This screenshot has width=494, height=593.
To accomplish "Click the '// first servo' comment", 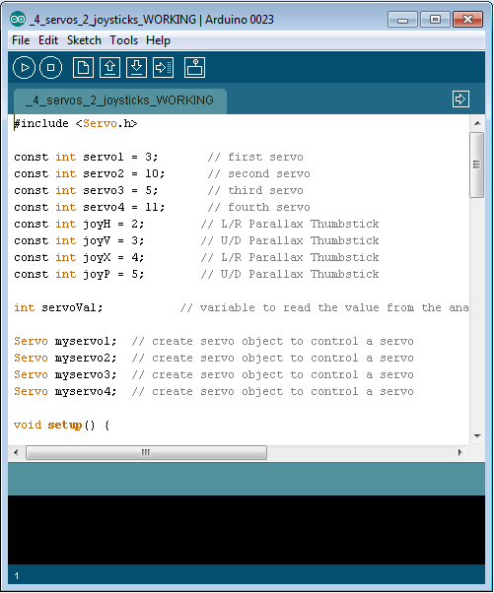I will click(255, 157).
